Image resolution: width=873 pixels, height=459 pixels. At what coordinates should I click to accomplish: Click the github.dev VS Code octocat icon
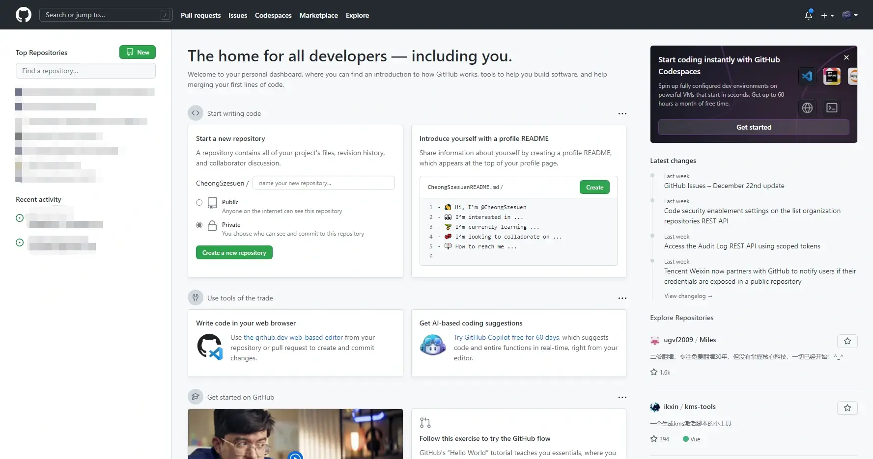(210, 347)
